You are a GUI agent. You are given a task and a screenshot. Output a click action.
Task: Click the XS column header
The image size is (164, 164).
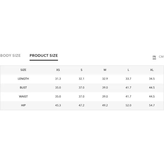coord(58,70)
